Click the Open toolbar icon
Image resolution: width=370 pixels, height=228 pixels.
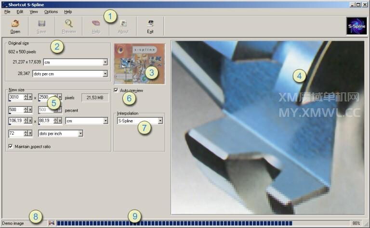click(x=15, y=23)
